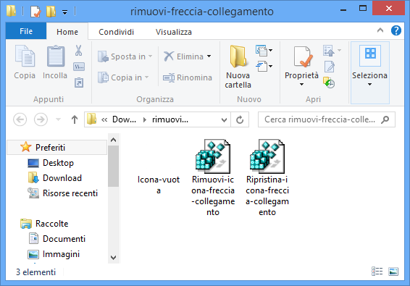Click the Apri open icon
Viewport: 410px width, 286px height.
pos(329,51)
